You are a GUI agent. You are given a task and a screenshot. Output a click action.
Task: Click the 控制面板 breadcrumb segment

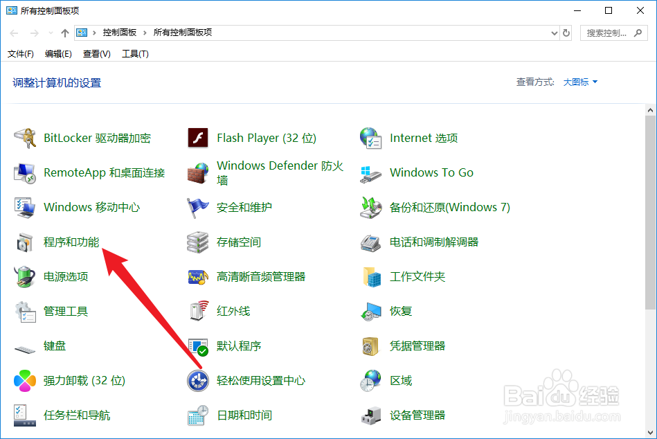120,33
